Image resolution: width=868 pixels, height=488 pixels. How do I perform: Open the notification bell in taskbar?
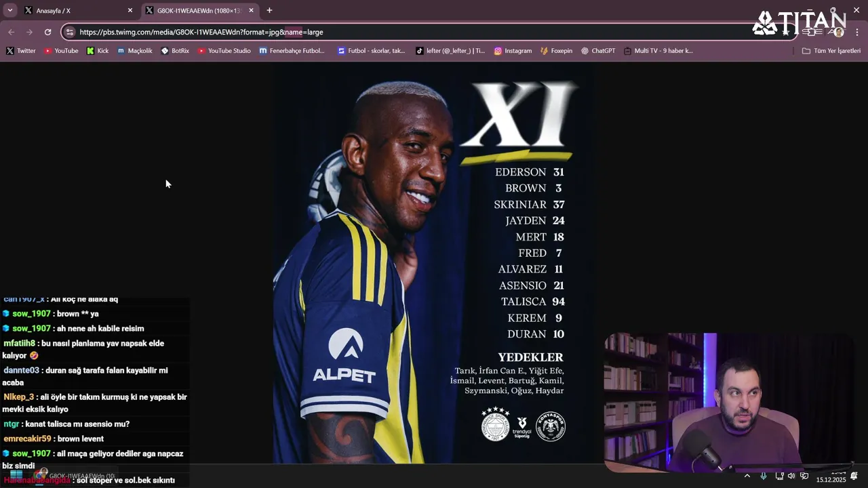pyautogui.click(x=854, y=476)
